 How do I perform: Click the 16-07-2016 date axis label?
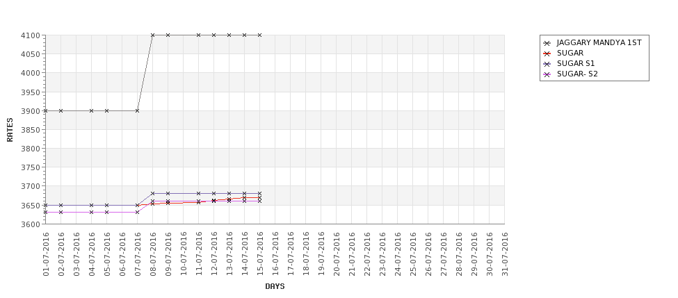pyautogui.click(x=275, y=254)
